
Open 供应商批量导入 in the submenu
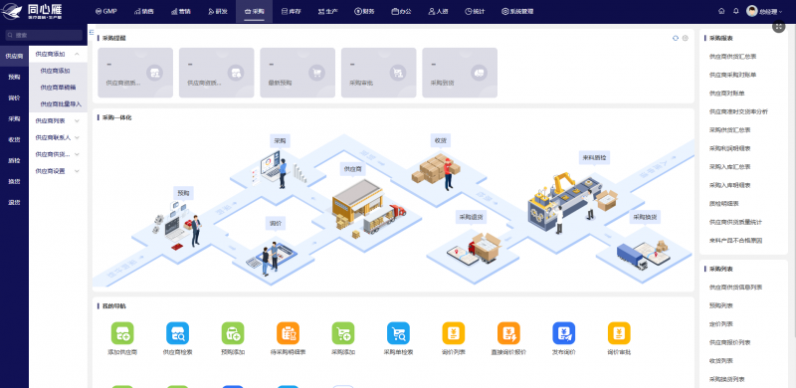pyautogui.click(x=61, y=104)
